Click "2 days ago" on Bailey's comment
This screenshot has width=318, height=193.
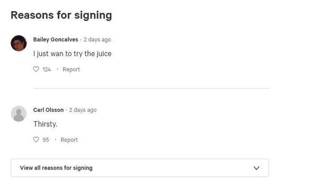(x=98, y=40)
